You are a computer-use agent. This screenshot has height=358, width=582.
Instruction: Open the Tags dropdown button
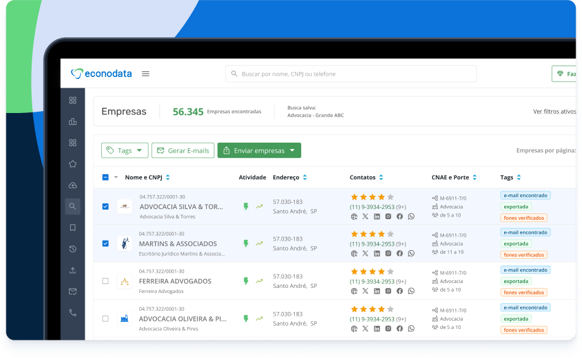(x=125, y=150)
